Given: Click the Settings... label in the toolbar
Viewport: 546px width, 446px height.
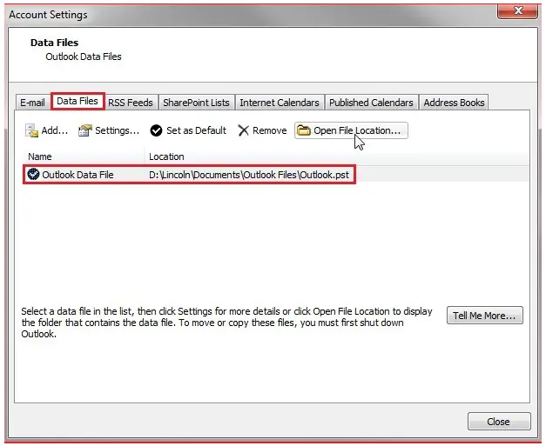Looking at the screenshot, I should (117, 130).
